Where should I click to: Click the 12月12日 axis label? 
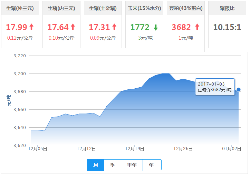click(86, 149)
